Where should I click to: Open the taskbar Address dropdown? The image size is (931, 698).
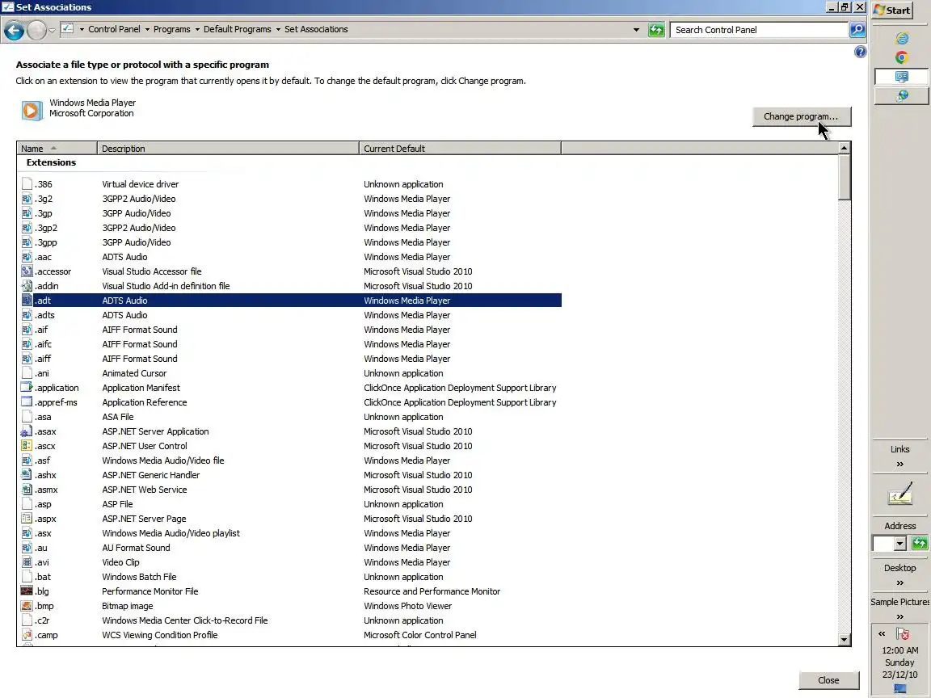899,543
